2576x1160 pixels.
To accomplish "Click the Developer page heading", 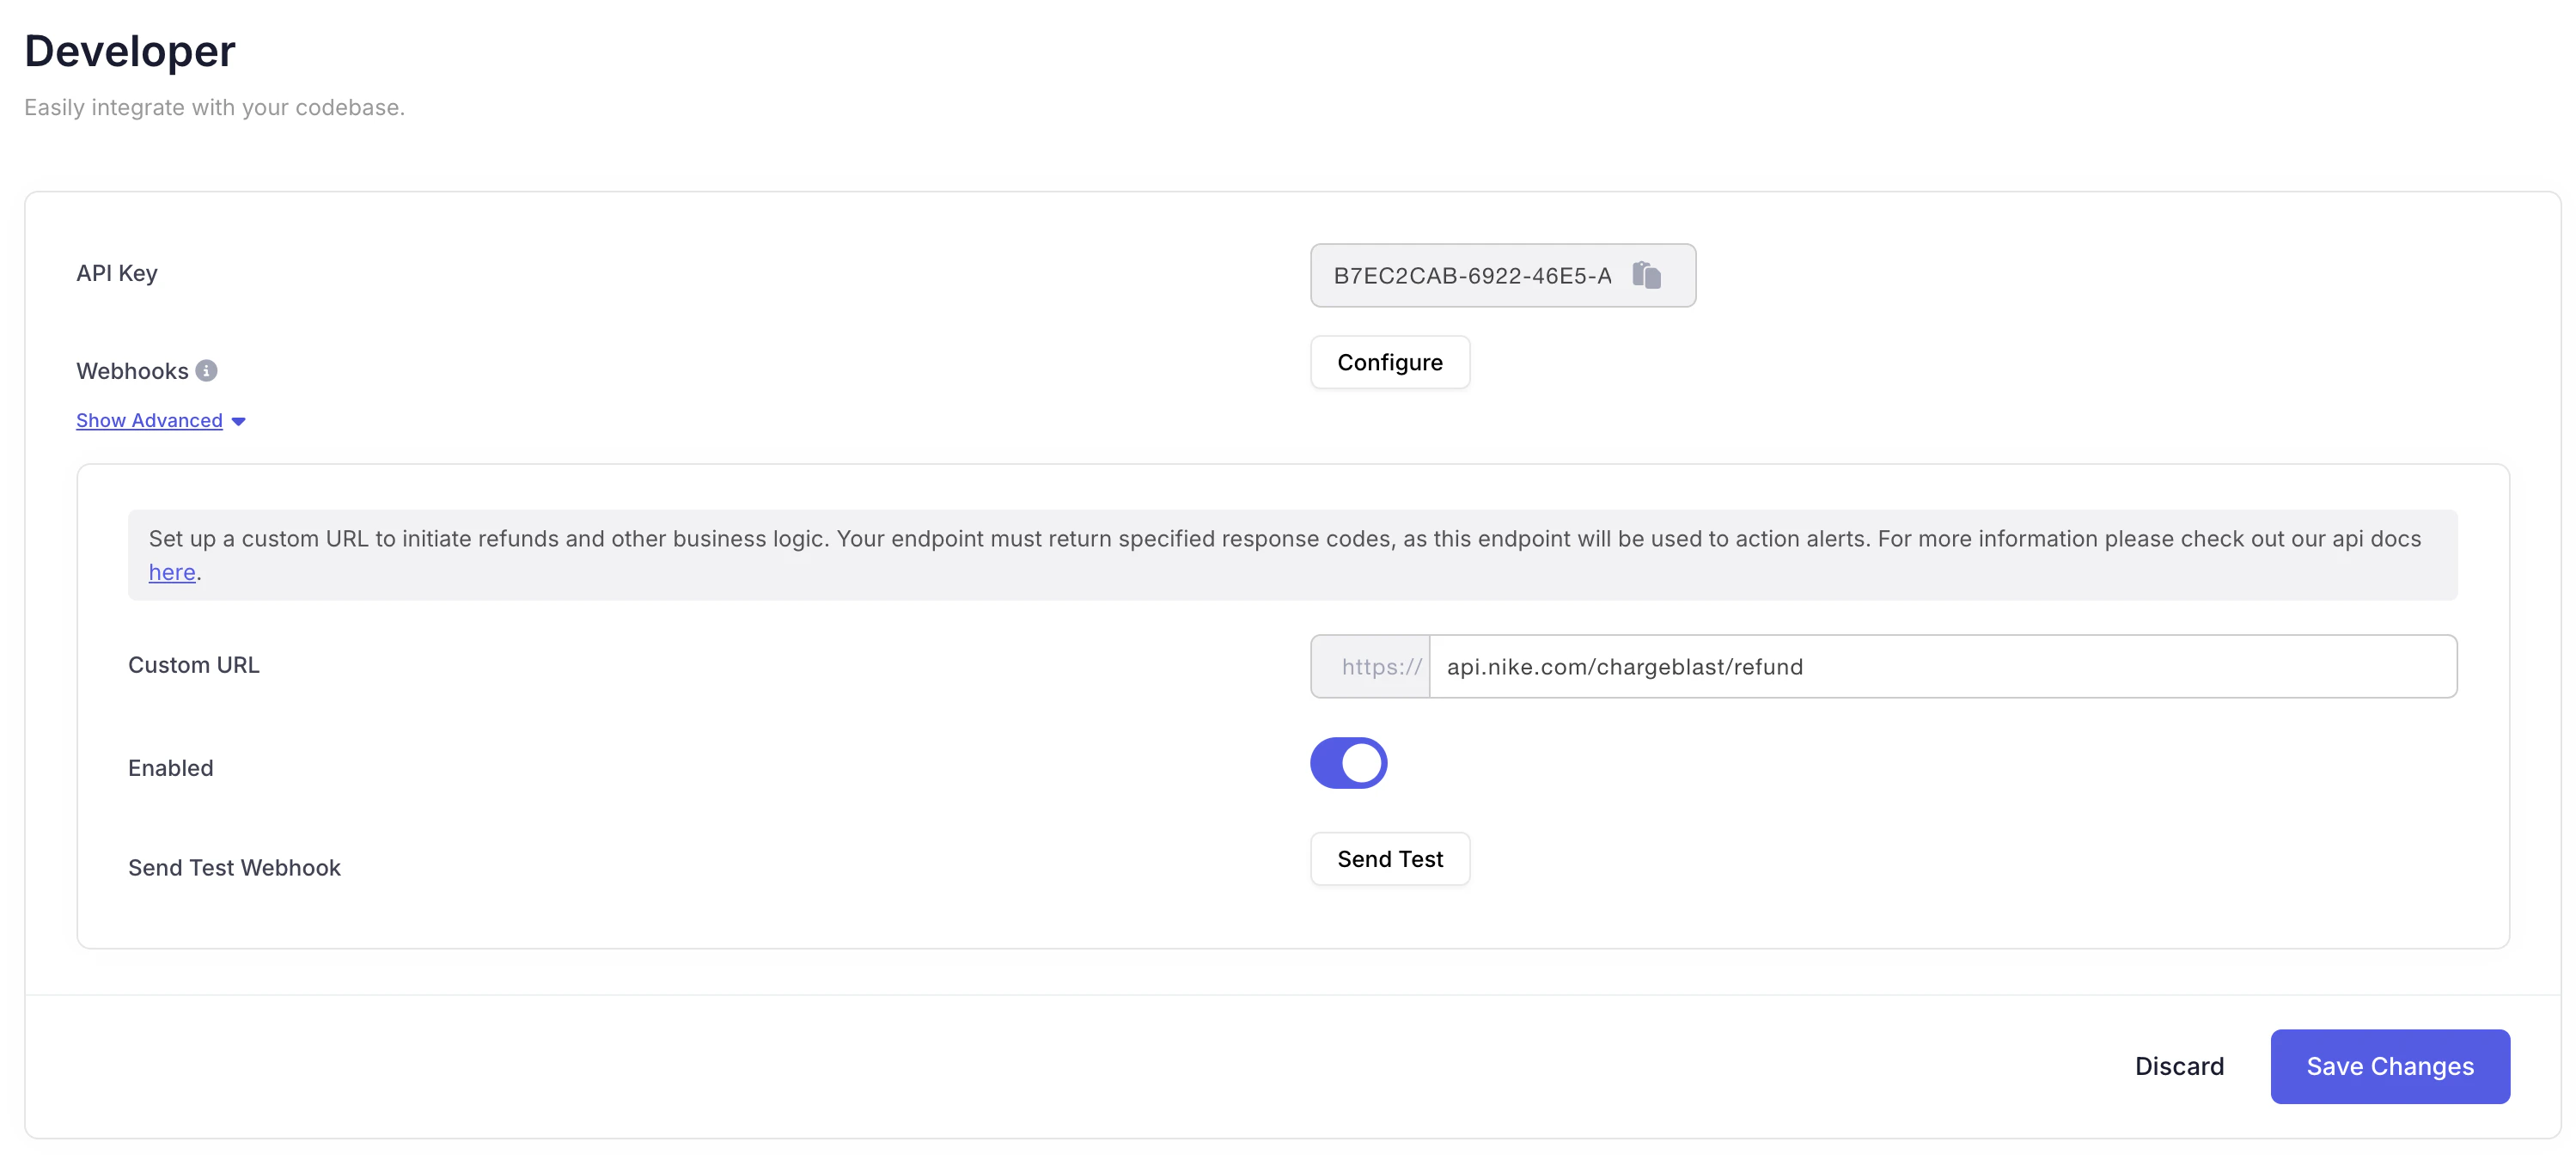I will pyautogui.click(x=130, y=51).
